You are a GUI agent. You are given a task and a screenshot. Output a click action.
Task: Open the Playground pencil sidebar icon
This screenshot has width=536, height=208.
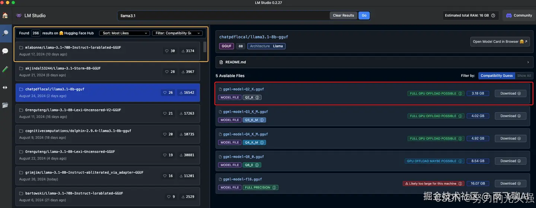pyautogui.click(x=5, y=69)
